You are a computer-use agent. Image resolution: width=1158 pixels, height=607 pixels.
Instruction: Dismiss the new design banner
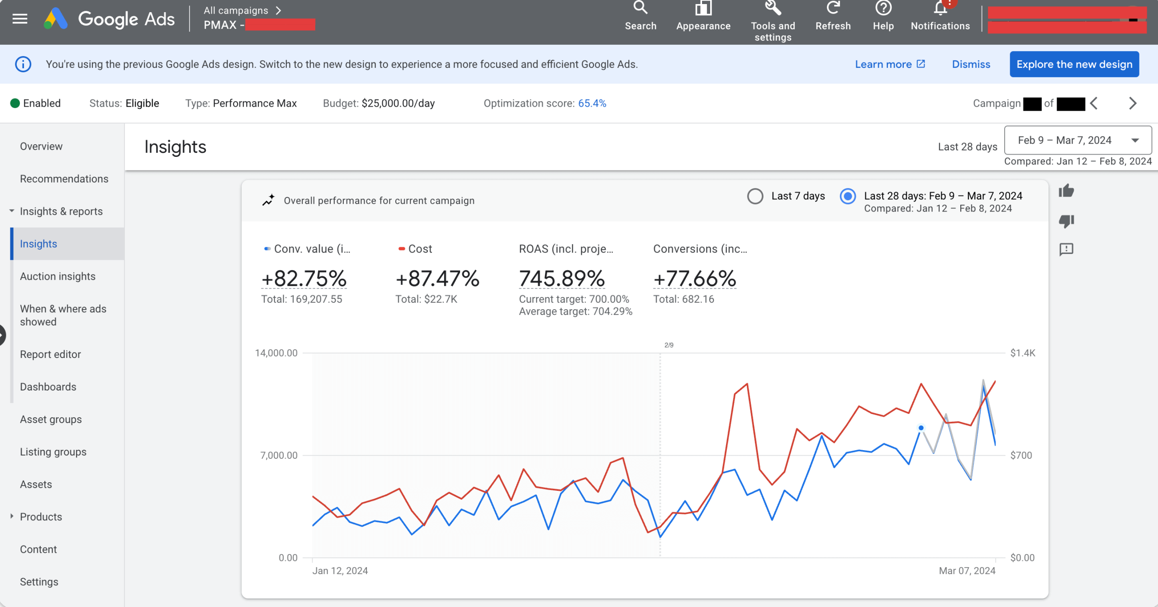click(971, 64)
